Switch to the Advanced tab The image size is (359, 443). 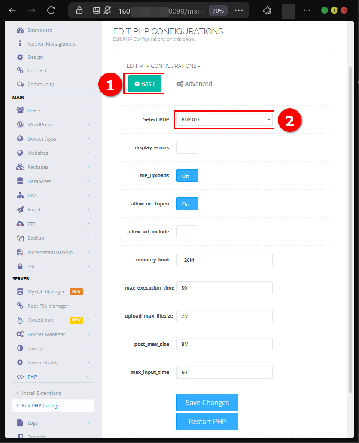[x=195, y=84]
